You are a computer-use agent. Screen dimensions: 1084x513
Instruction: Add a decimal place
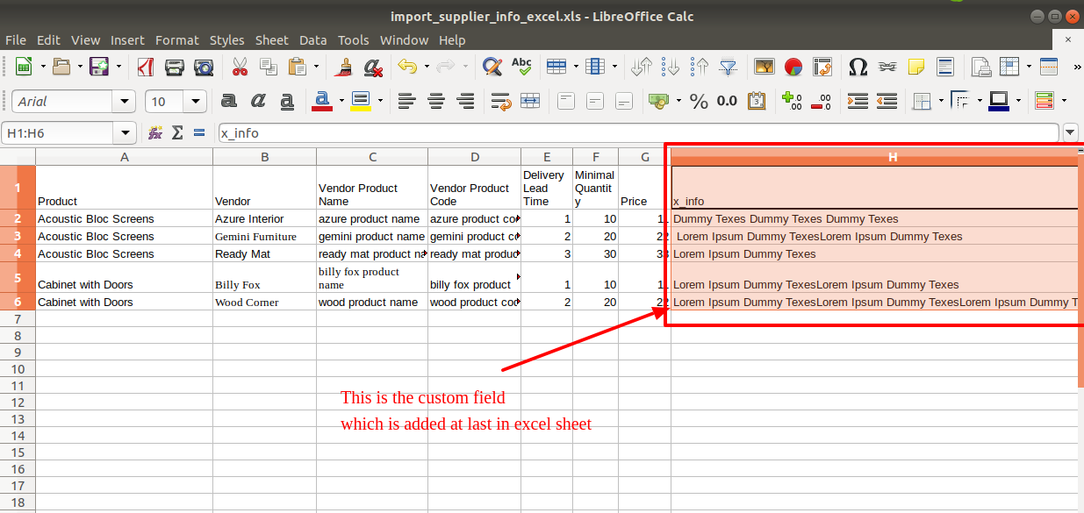pos(792,101)
